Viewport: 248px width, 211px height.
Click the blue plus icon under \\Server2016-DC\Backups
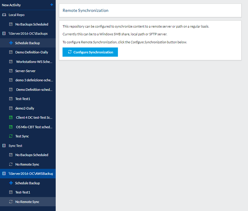tap(11, 43)
